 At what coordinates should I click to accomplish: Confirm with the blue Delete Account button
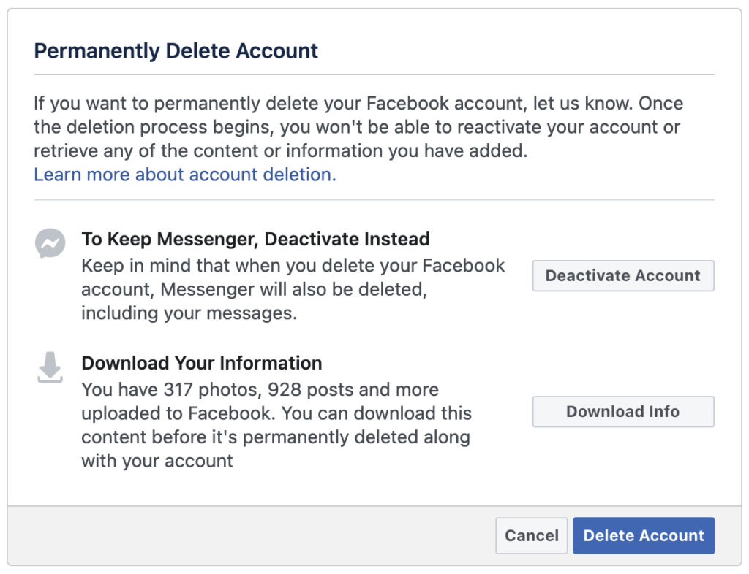(644, 535)
